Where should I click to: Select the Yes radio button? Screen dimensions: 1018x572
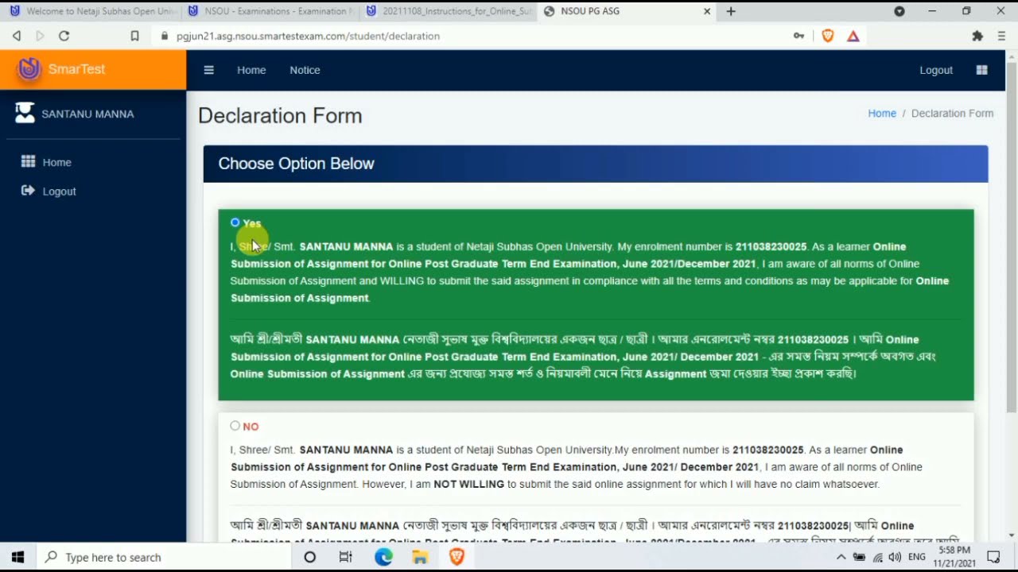[235, 222]
